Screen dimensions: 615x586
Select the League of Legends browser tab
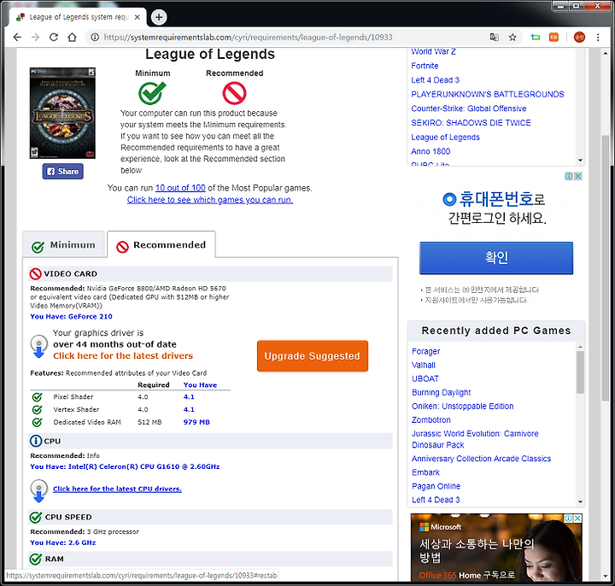pyautogui.click(x=78, y=17)
